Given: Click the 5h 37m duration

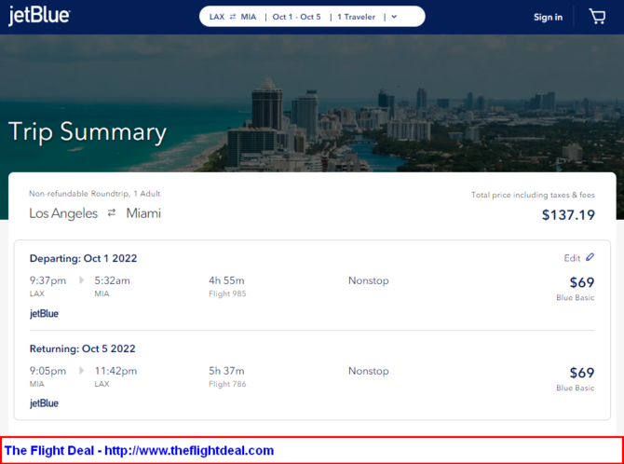Looking at the screenshot, I should point(226,371).
